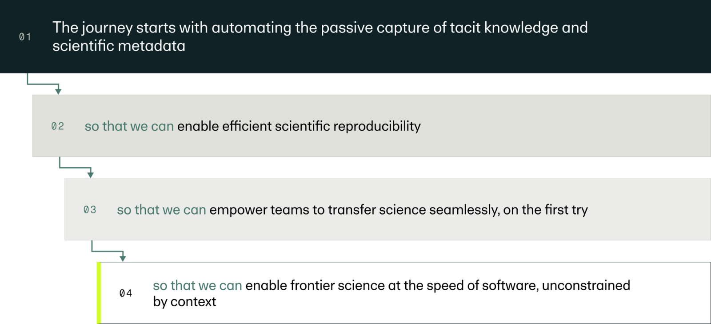Select the 01 step number
711x324 pixels.
[25, 37]
